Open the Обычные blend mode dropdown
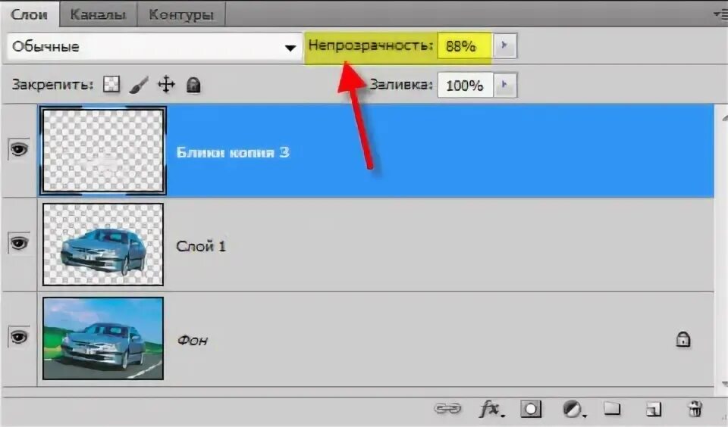 pyautogui.click(x=155, y=47)
